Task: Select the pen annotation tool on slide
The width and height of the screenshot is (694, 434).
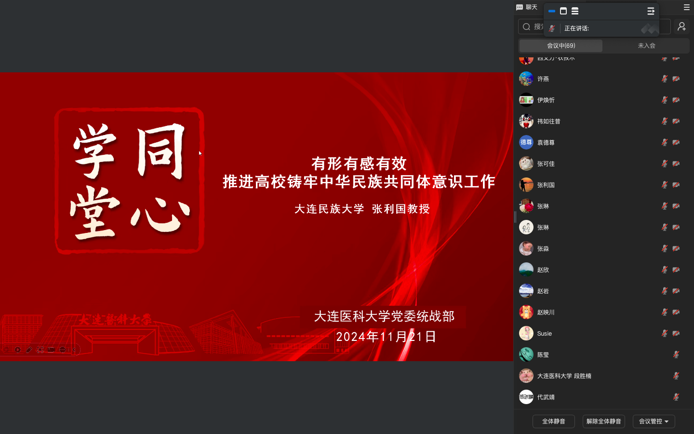Action: click(29, 350)
